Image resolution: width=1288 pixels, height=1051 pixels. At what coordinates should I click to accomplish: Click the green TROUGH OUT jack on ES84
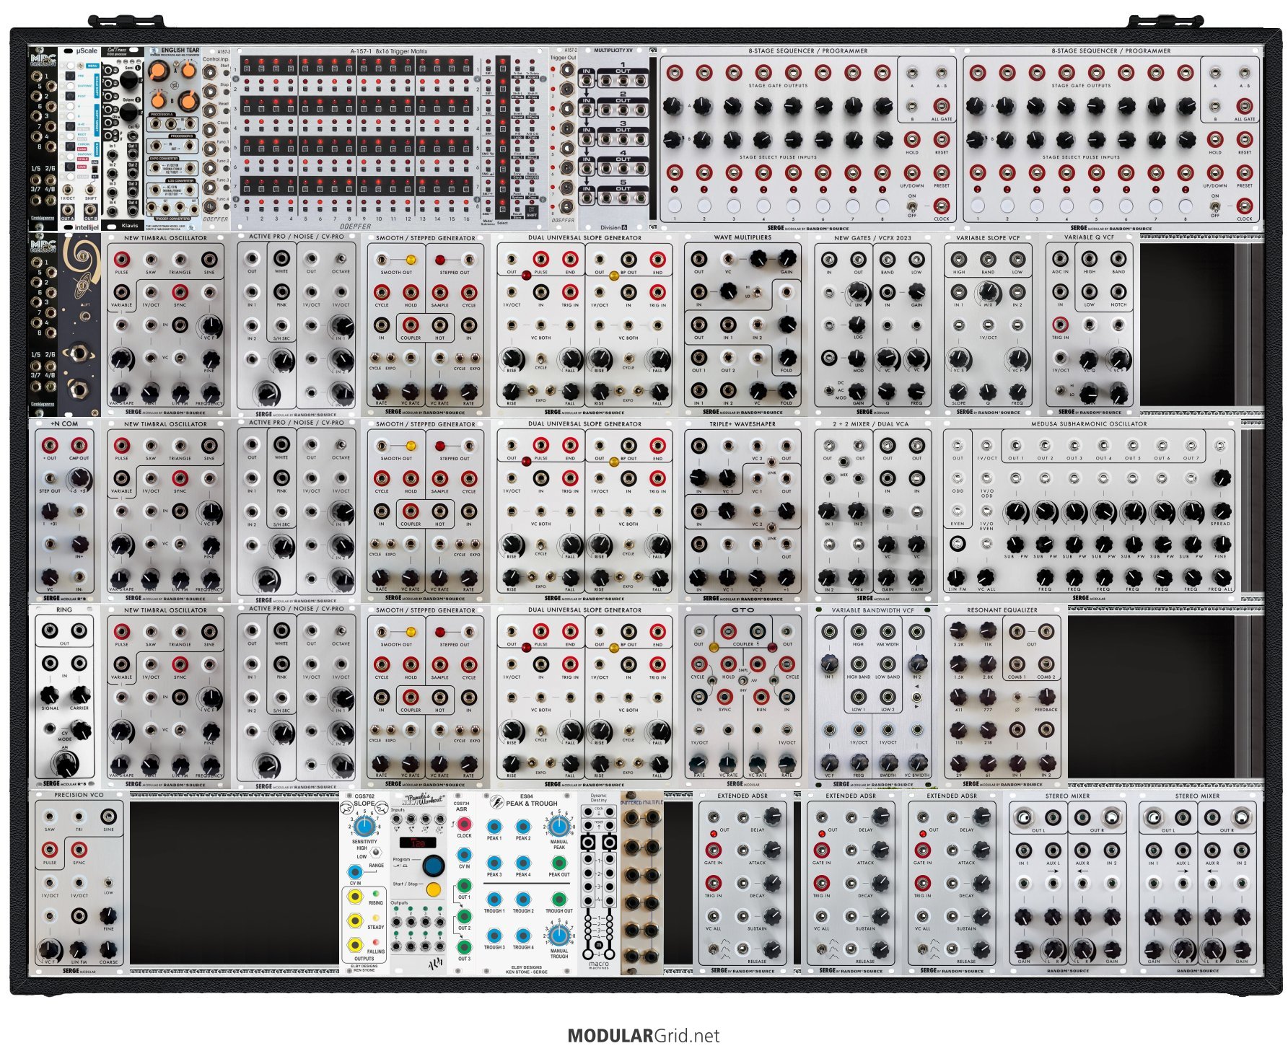[558, 899]
